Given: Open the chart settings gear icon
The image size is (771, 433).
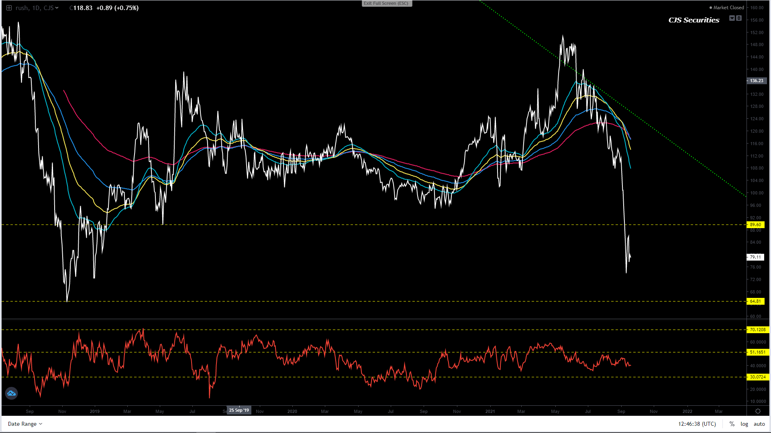Looking at the screenshot, I should [758, 411].
